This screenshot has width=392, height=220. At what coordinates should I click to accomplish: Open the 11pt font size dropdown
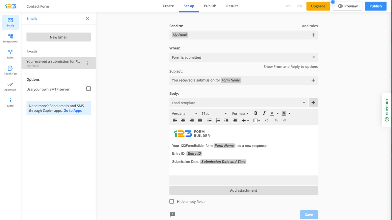pos(214,113)
